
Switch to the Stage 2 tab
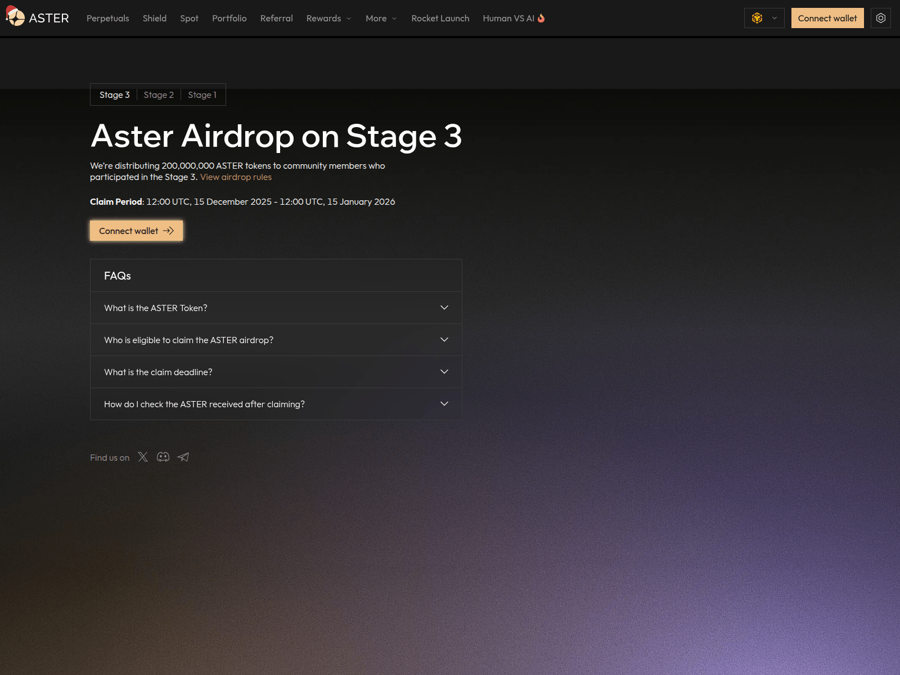point(159,94)
